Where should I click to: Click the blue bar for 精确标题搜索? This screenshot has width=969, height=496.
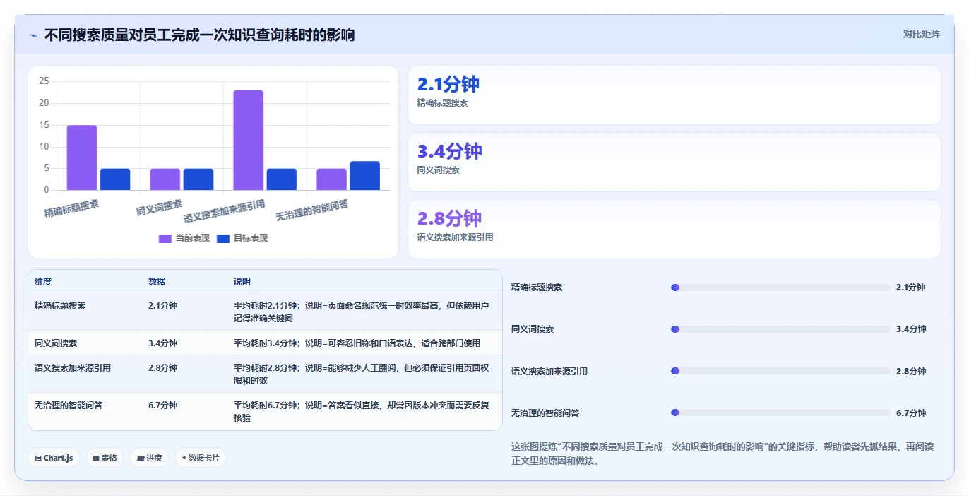(x=115, y=179)
